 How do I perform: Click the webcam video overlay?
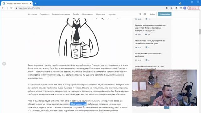click(x=165, y=88)
